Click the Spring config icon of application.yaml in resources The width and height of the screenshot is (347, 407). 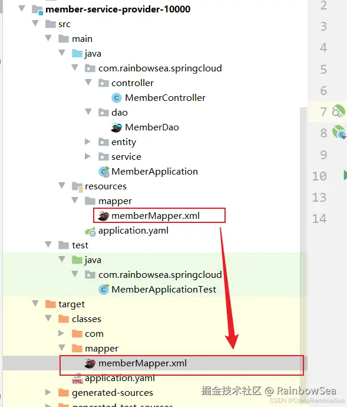(x=90, y=231)
